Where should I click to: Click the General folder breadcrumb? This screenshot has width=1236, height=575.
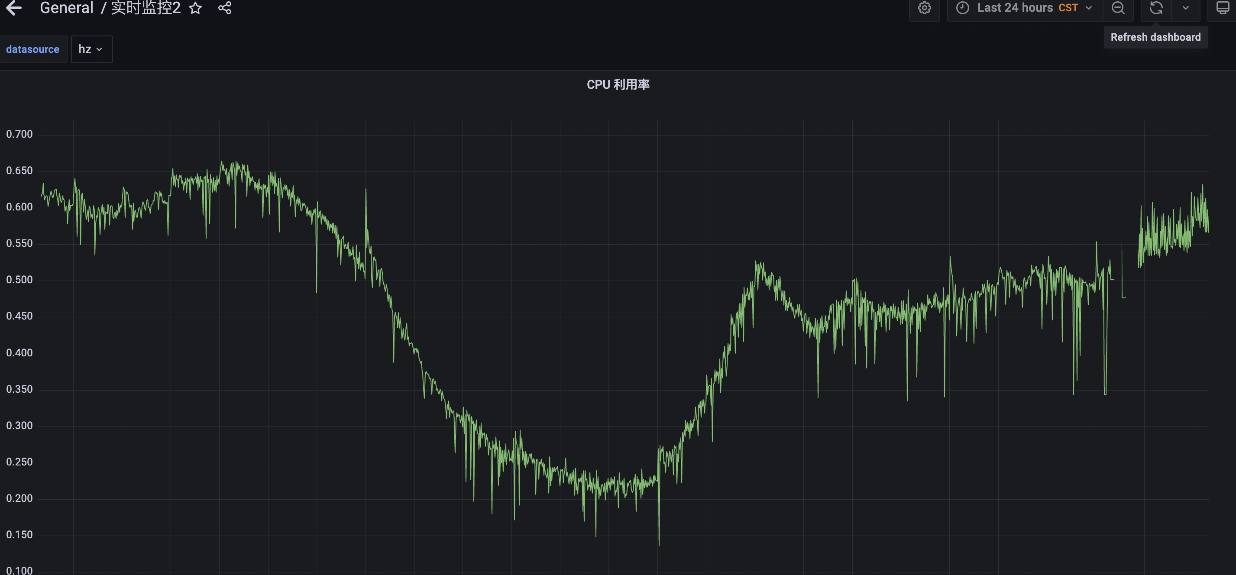tap(67, 8)
